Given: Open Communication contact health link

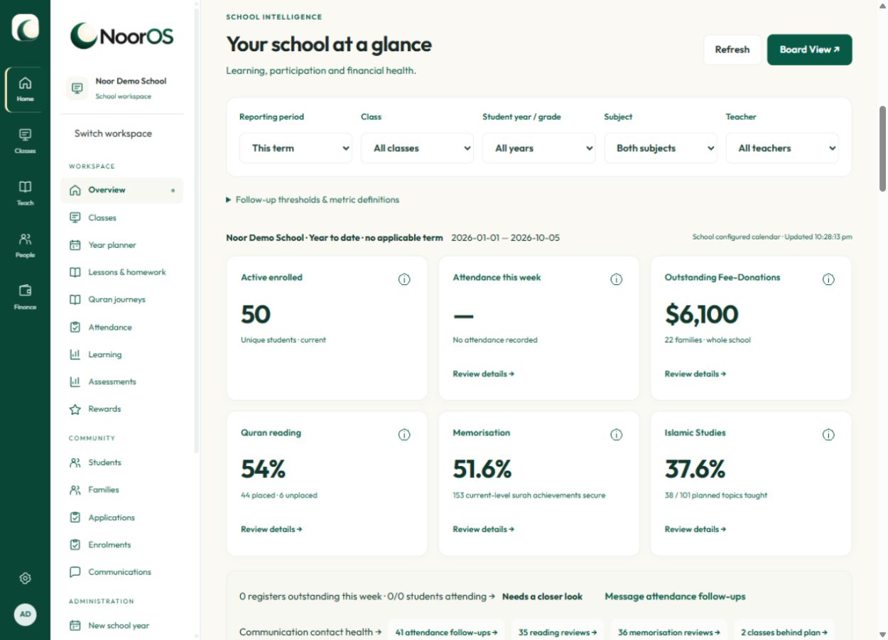Looking at the screenshot, I should [x=310, y=632].
